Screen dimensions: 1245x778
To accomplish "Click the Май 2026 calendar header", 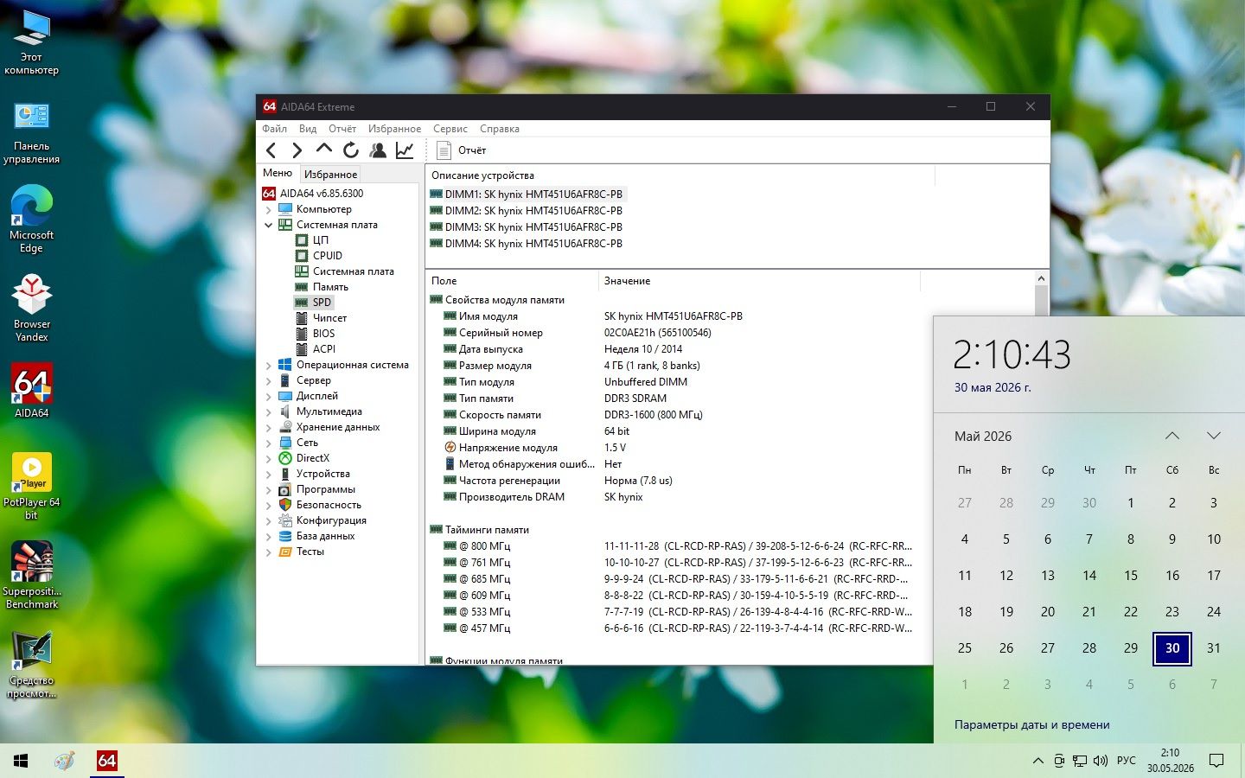I will point(983,437).
